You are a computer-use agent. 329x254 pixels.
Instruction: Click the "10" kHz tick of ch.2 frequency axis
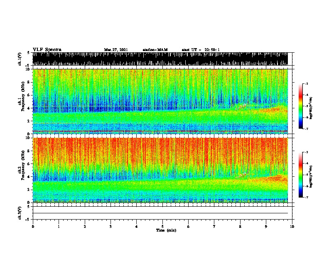pyautogui.click(x=28, y=138)
